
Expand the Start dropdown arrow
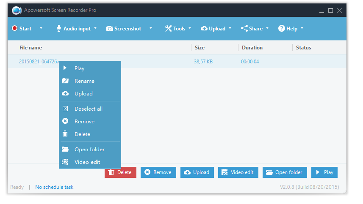[41, 28]
